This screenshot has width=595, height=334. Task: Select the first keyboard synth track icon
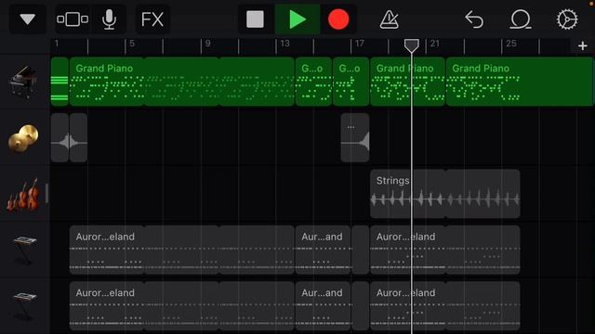click(23, 250)
